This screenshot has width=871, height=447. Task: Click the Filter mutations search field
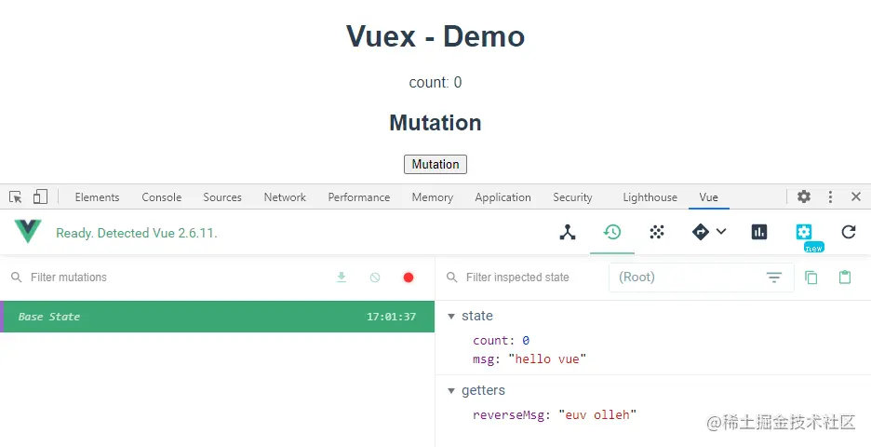click(x=167, y=278)
